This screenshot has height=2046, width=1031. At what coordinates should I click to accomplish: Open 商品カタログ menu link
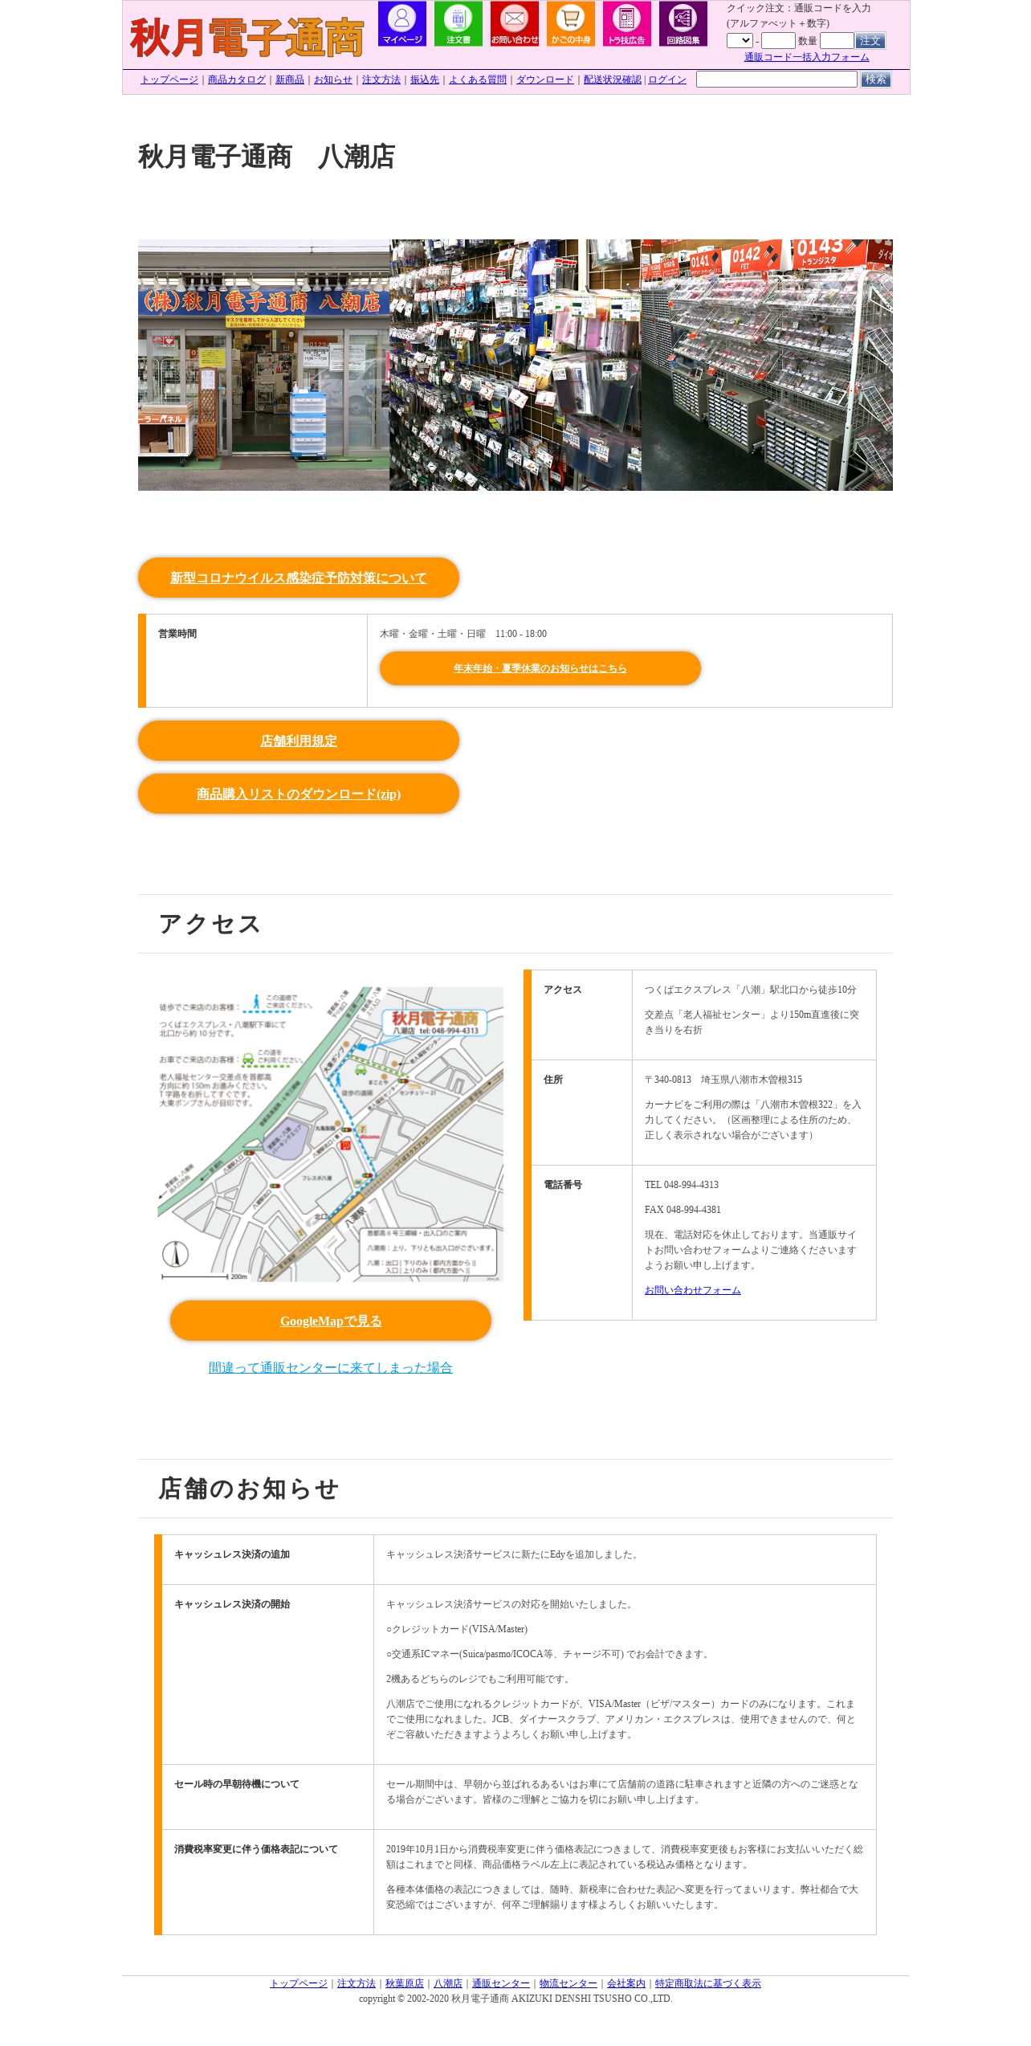(x=237, y=80)
